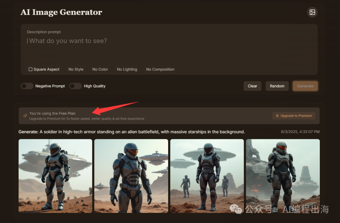Open the No Style dropdown
340x223 pixels.
point(76,69)
